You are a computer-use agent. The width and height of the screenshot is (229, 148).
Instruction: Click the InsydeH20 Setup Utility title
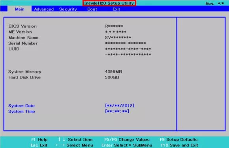pyautogui.click(x=109, y=3)
